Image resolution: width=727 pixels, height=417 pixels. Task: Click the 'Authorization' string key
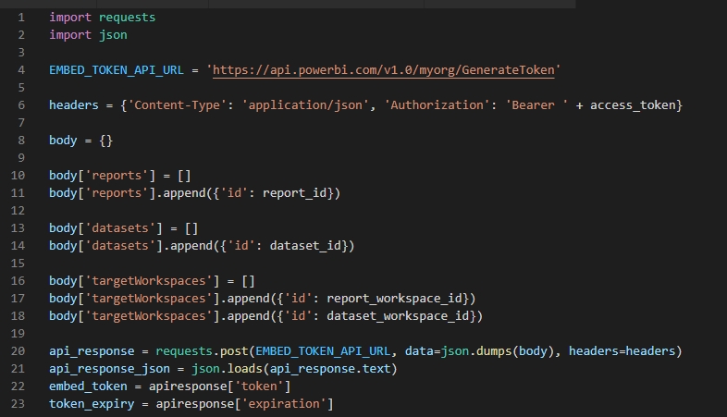pos(437,105)
